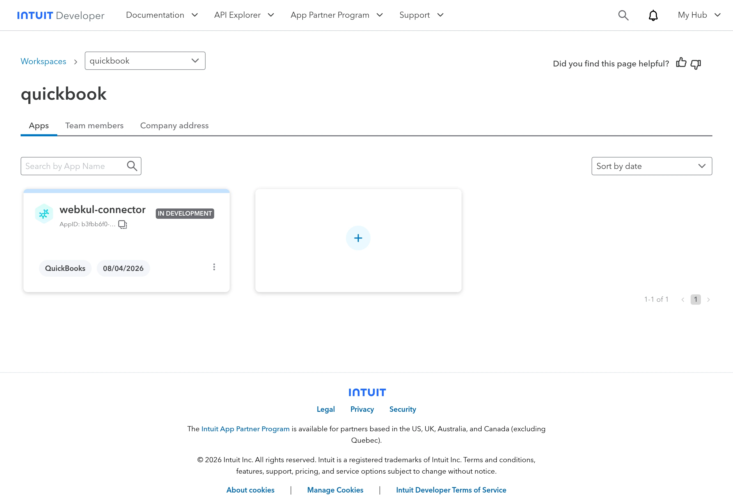Click the QuickBooks tag on the app card
This screenshot has height=504, width=733.
coord(65,268)
